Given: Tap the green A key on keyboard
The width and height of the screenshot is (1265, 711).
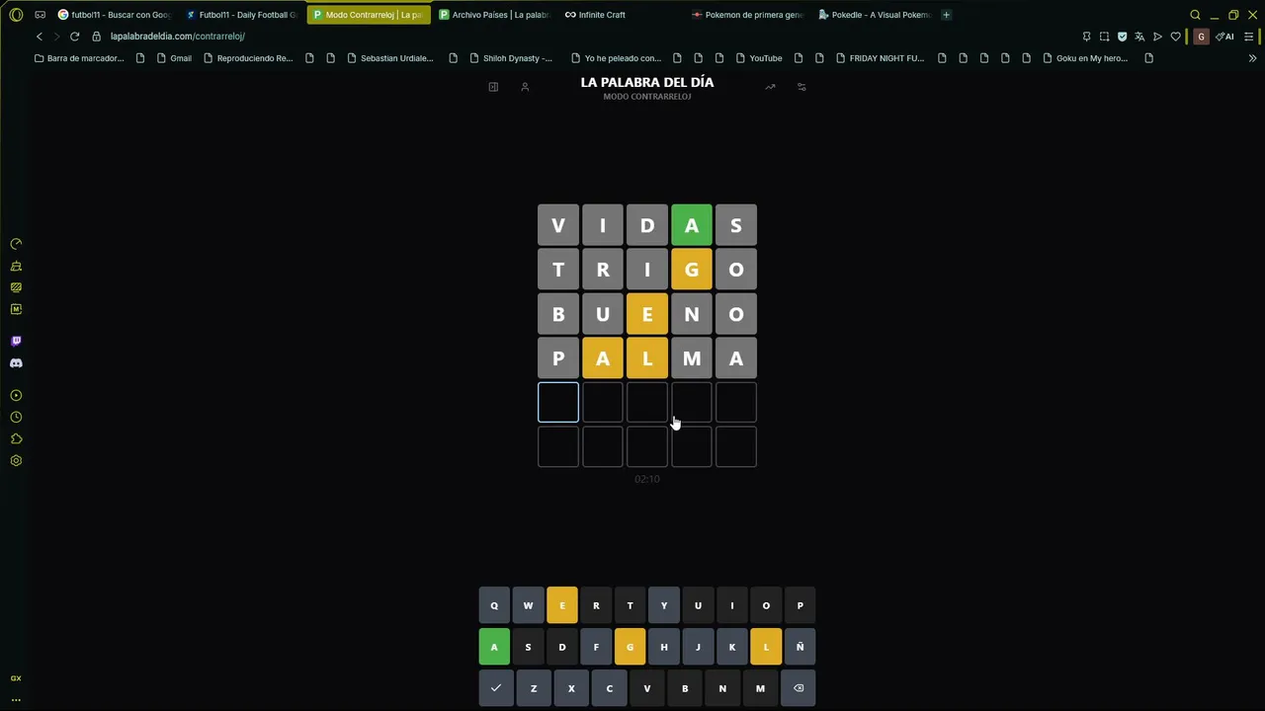Looking at the screenshot, I should click(x=494, y=647).
